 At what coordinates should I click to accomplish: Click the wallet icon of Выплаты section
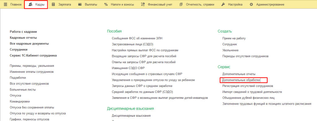pyautogui.click(x=80, y=4)
